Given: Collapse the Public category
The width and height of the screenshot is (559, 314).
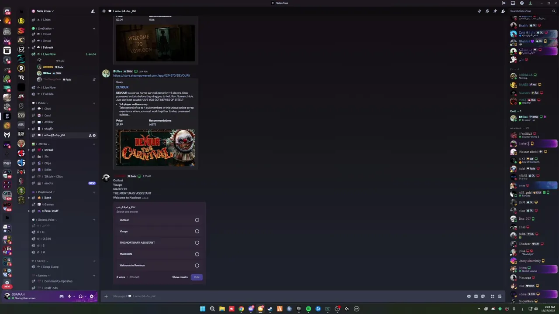Looking at the screenshot, I should coord(41,103).
